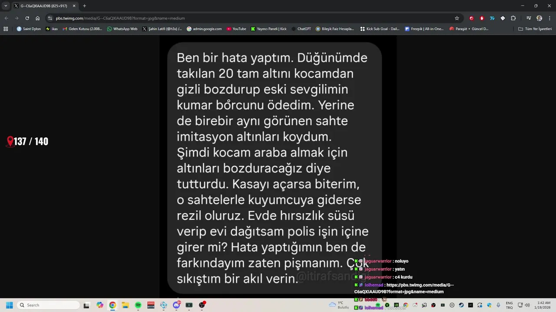Open the volume speaker tray icon
The image size is (556, 312).
(527, 305)
